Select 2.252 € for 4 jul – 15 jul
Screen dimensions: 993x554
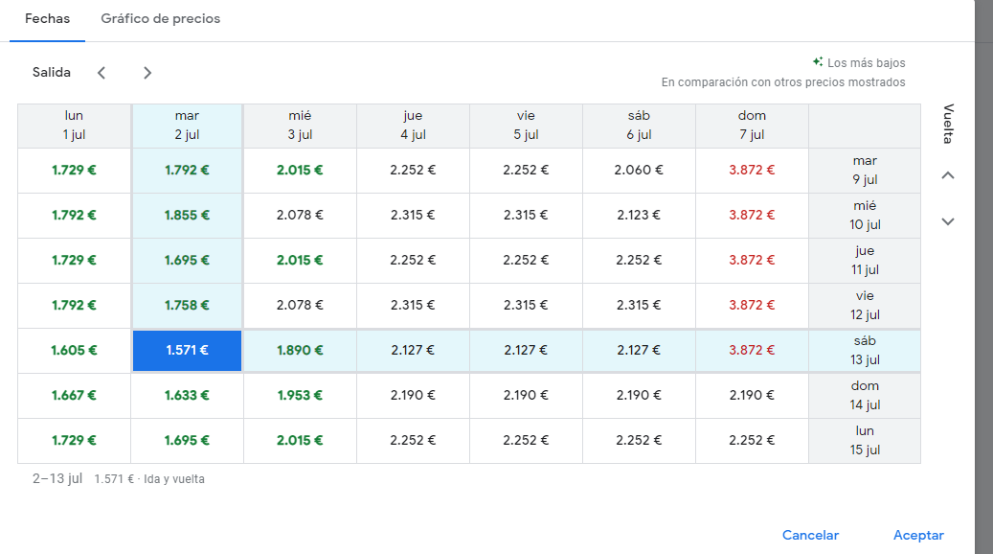point(413,441)
